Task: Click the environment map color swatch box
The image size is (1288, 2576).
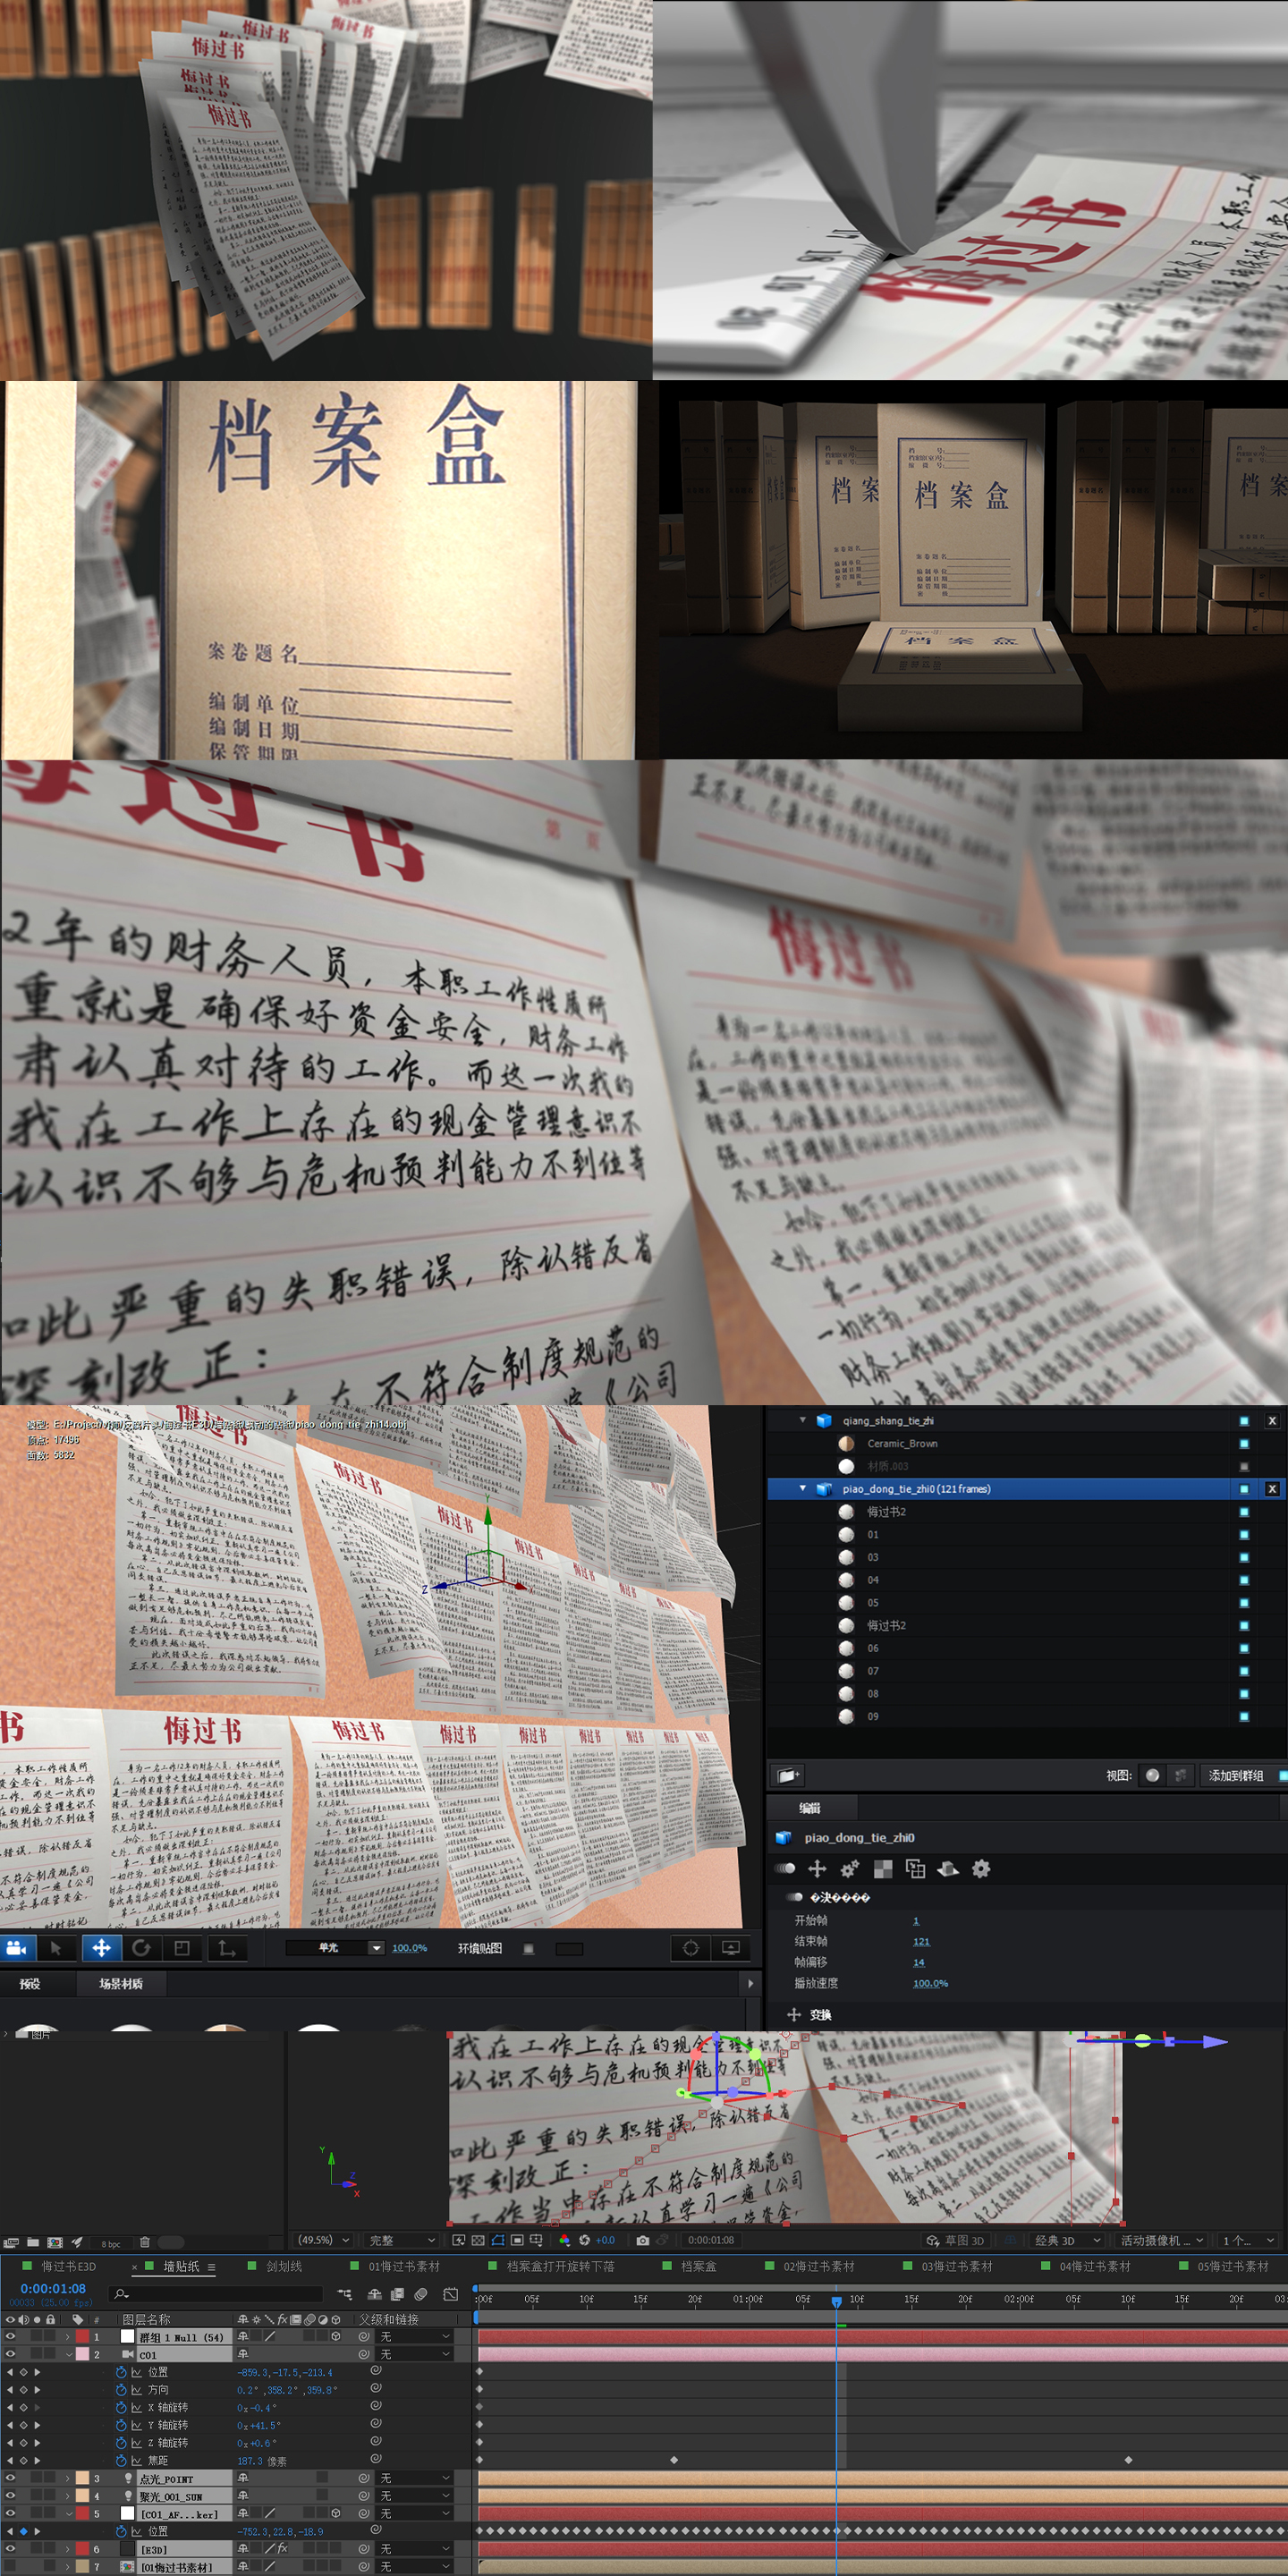Action: pyautogui.click(x=569, y=1948)
